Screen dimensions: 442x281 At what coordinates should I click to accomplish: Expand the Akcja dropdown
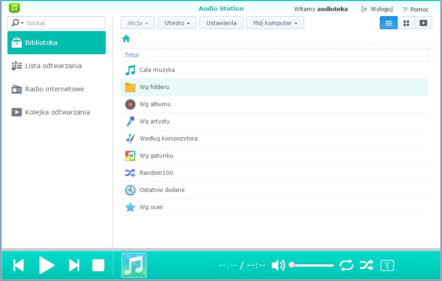click(137, 23)
